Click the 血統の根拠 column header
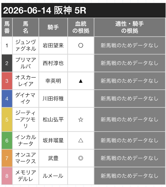This screenshot has height=187, width=166. click(81, 27)
